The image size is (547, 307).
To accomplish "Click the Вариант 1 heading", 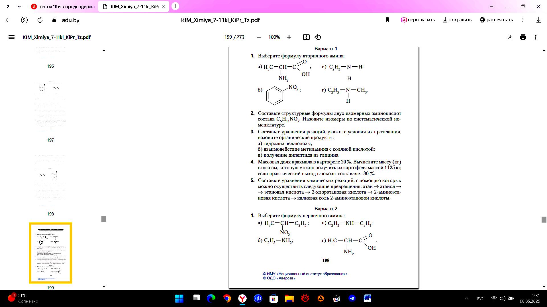I will pos(326,49).
